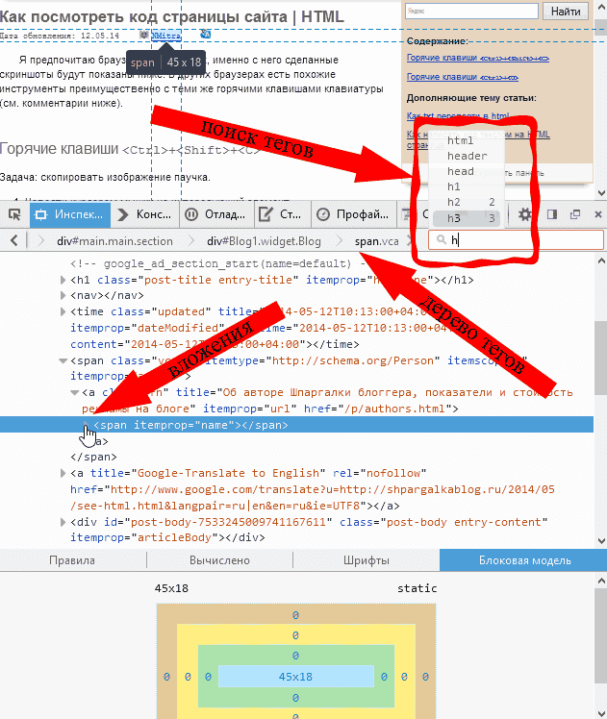Collapse the anchor authors.html node

click(74, 392)
